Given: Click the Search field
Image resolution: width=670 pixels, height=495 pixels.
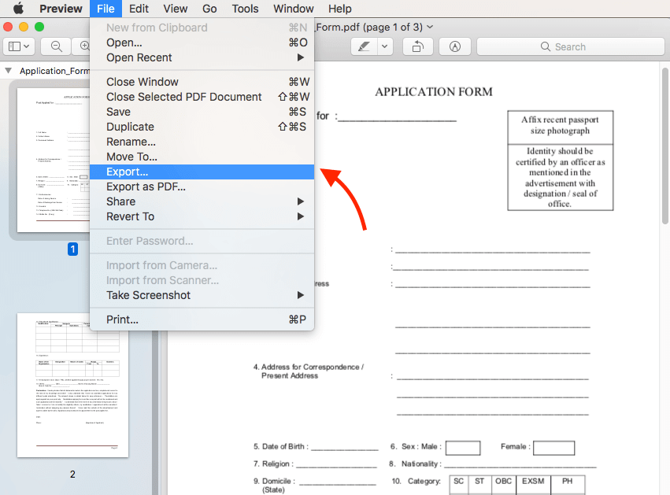Looking at the screenshot, I should coord(571,46).
